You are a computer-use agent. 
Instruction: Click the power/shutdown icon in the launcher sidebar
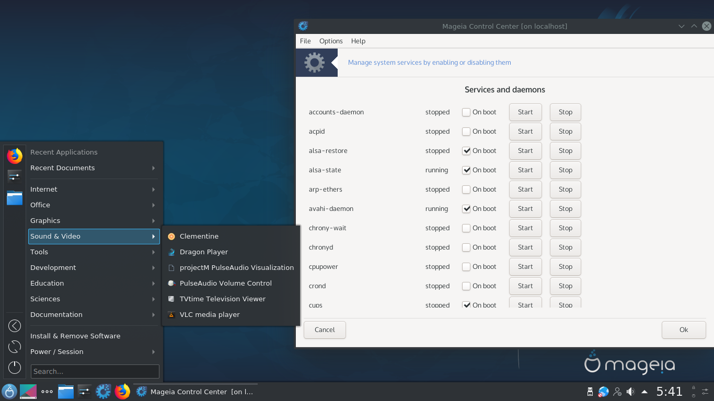tap(15, 368)
